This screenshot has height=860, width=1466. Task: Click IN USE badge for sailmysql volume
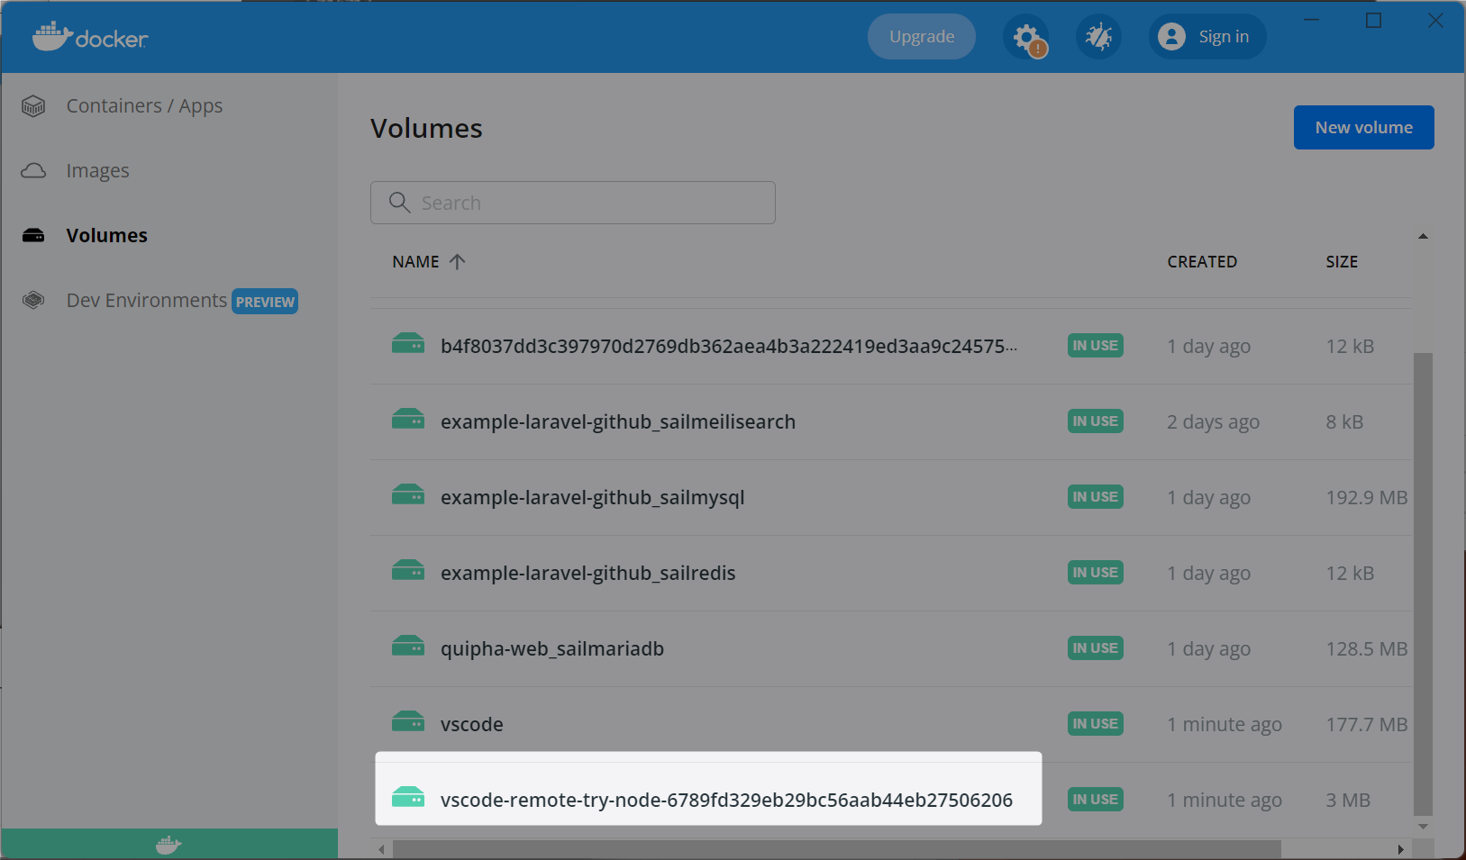tap(1096, 497)
